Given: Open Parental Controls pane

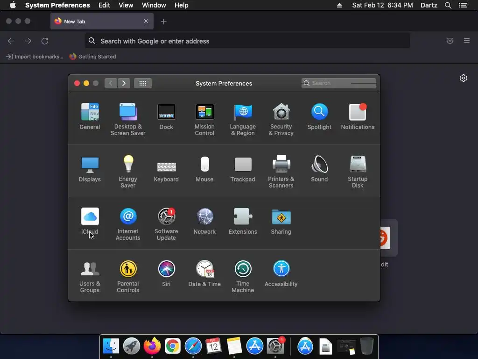Looking at the screenshot, I should tap(128, 277).
